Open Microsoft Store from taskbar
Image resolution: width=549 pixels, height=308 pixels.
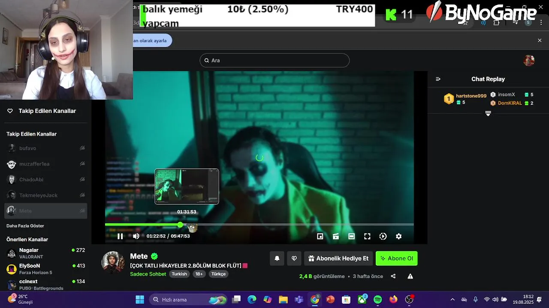click(x=346, y=299)
